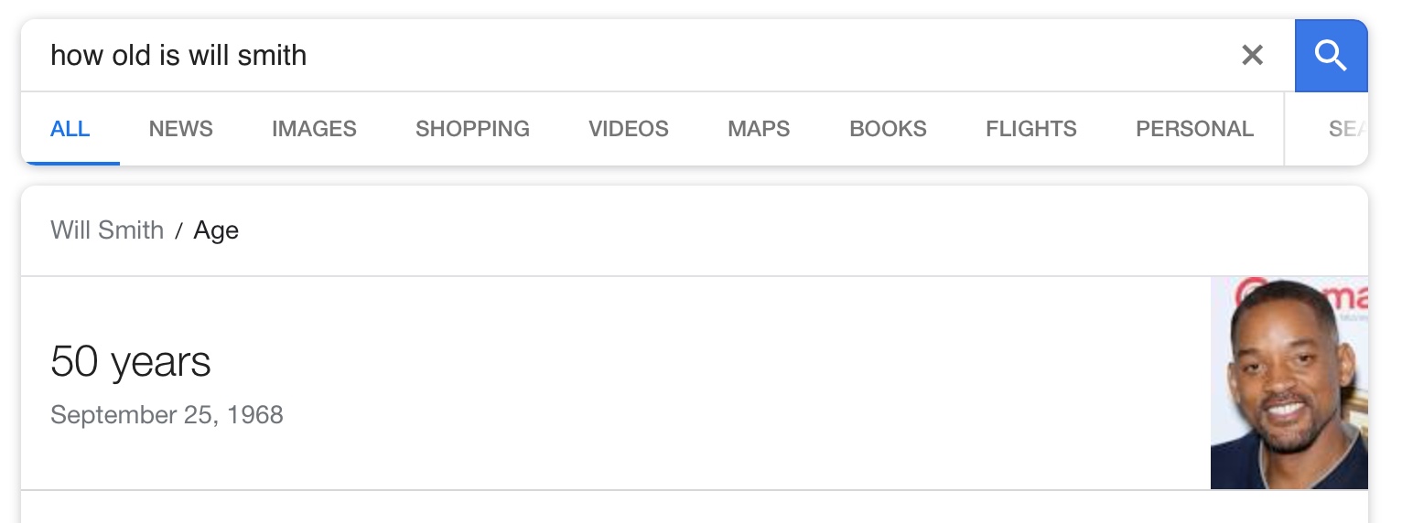Screen dimensions: 1402x523
Task: Open the Will Smith photo thumbnail
Action: coord(1289,383)
